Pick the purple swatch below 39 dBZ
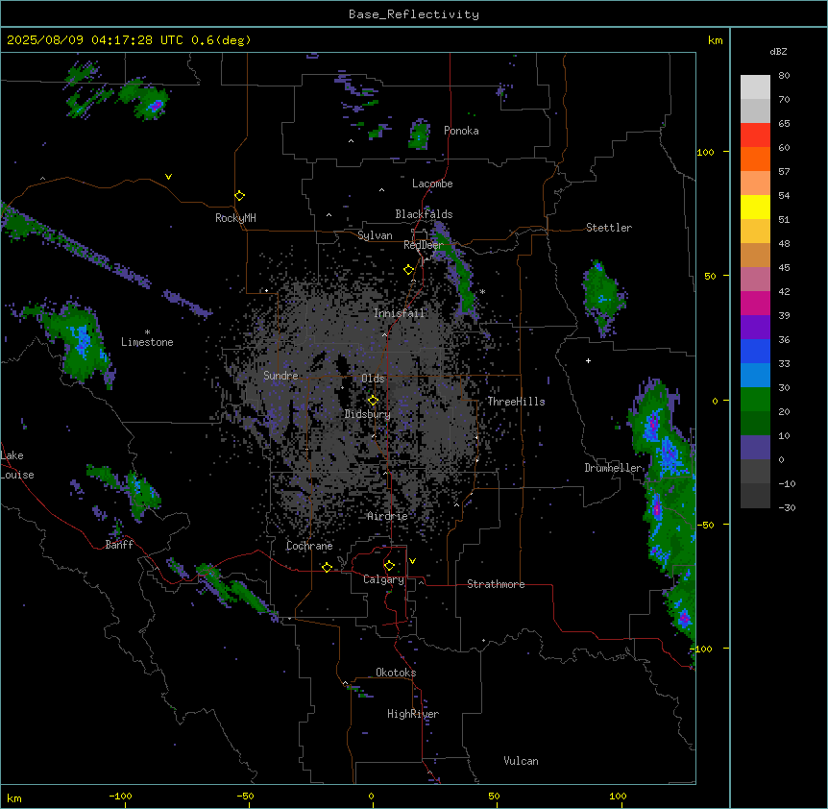The height and width of the screenshot is (809, 828). pyautogui.click(x=755, y=328)
